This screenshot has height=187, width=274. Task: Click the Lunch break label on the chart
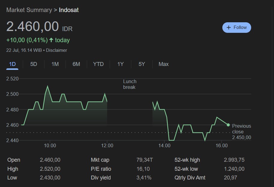pyautogui.click(x=129, y=84)
